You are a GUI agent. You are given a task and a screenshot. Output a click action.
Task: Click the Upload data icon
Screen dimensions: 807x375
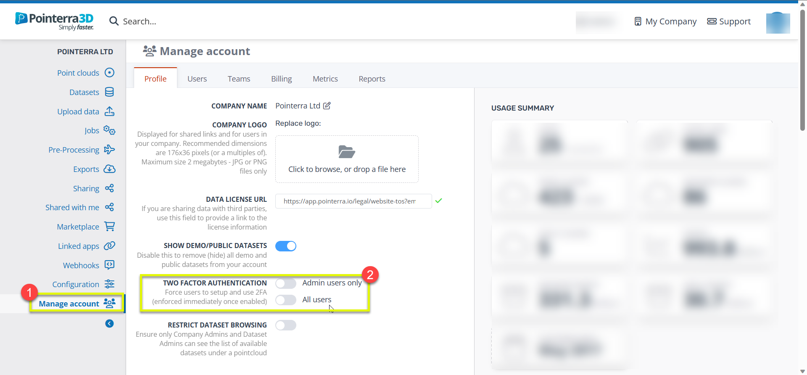pos(109,111)
